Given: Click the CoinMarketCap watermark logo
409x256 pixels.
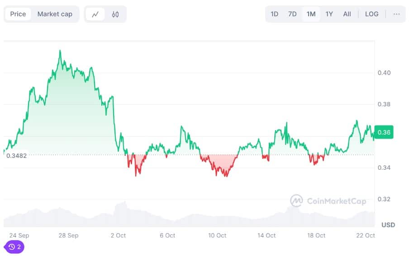Looking at the screenshot, I should pyautogui.click(x=328, y=201).
